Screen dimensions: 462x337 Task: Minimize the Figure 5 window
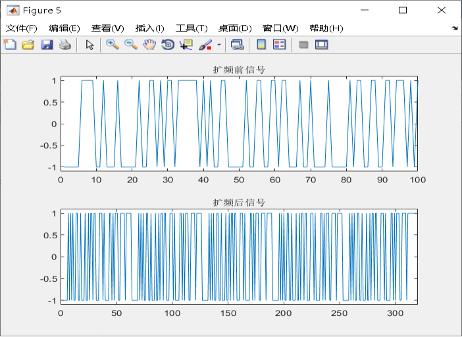pos(365,11)
